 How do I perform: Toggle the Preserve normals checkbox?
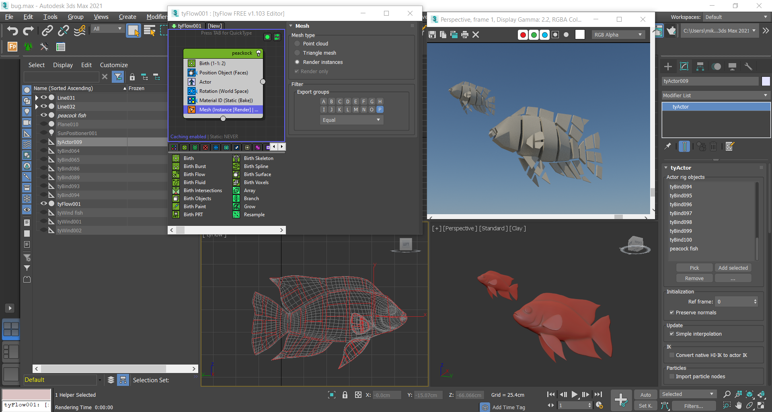click(671, 313)
